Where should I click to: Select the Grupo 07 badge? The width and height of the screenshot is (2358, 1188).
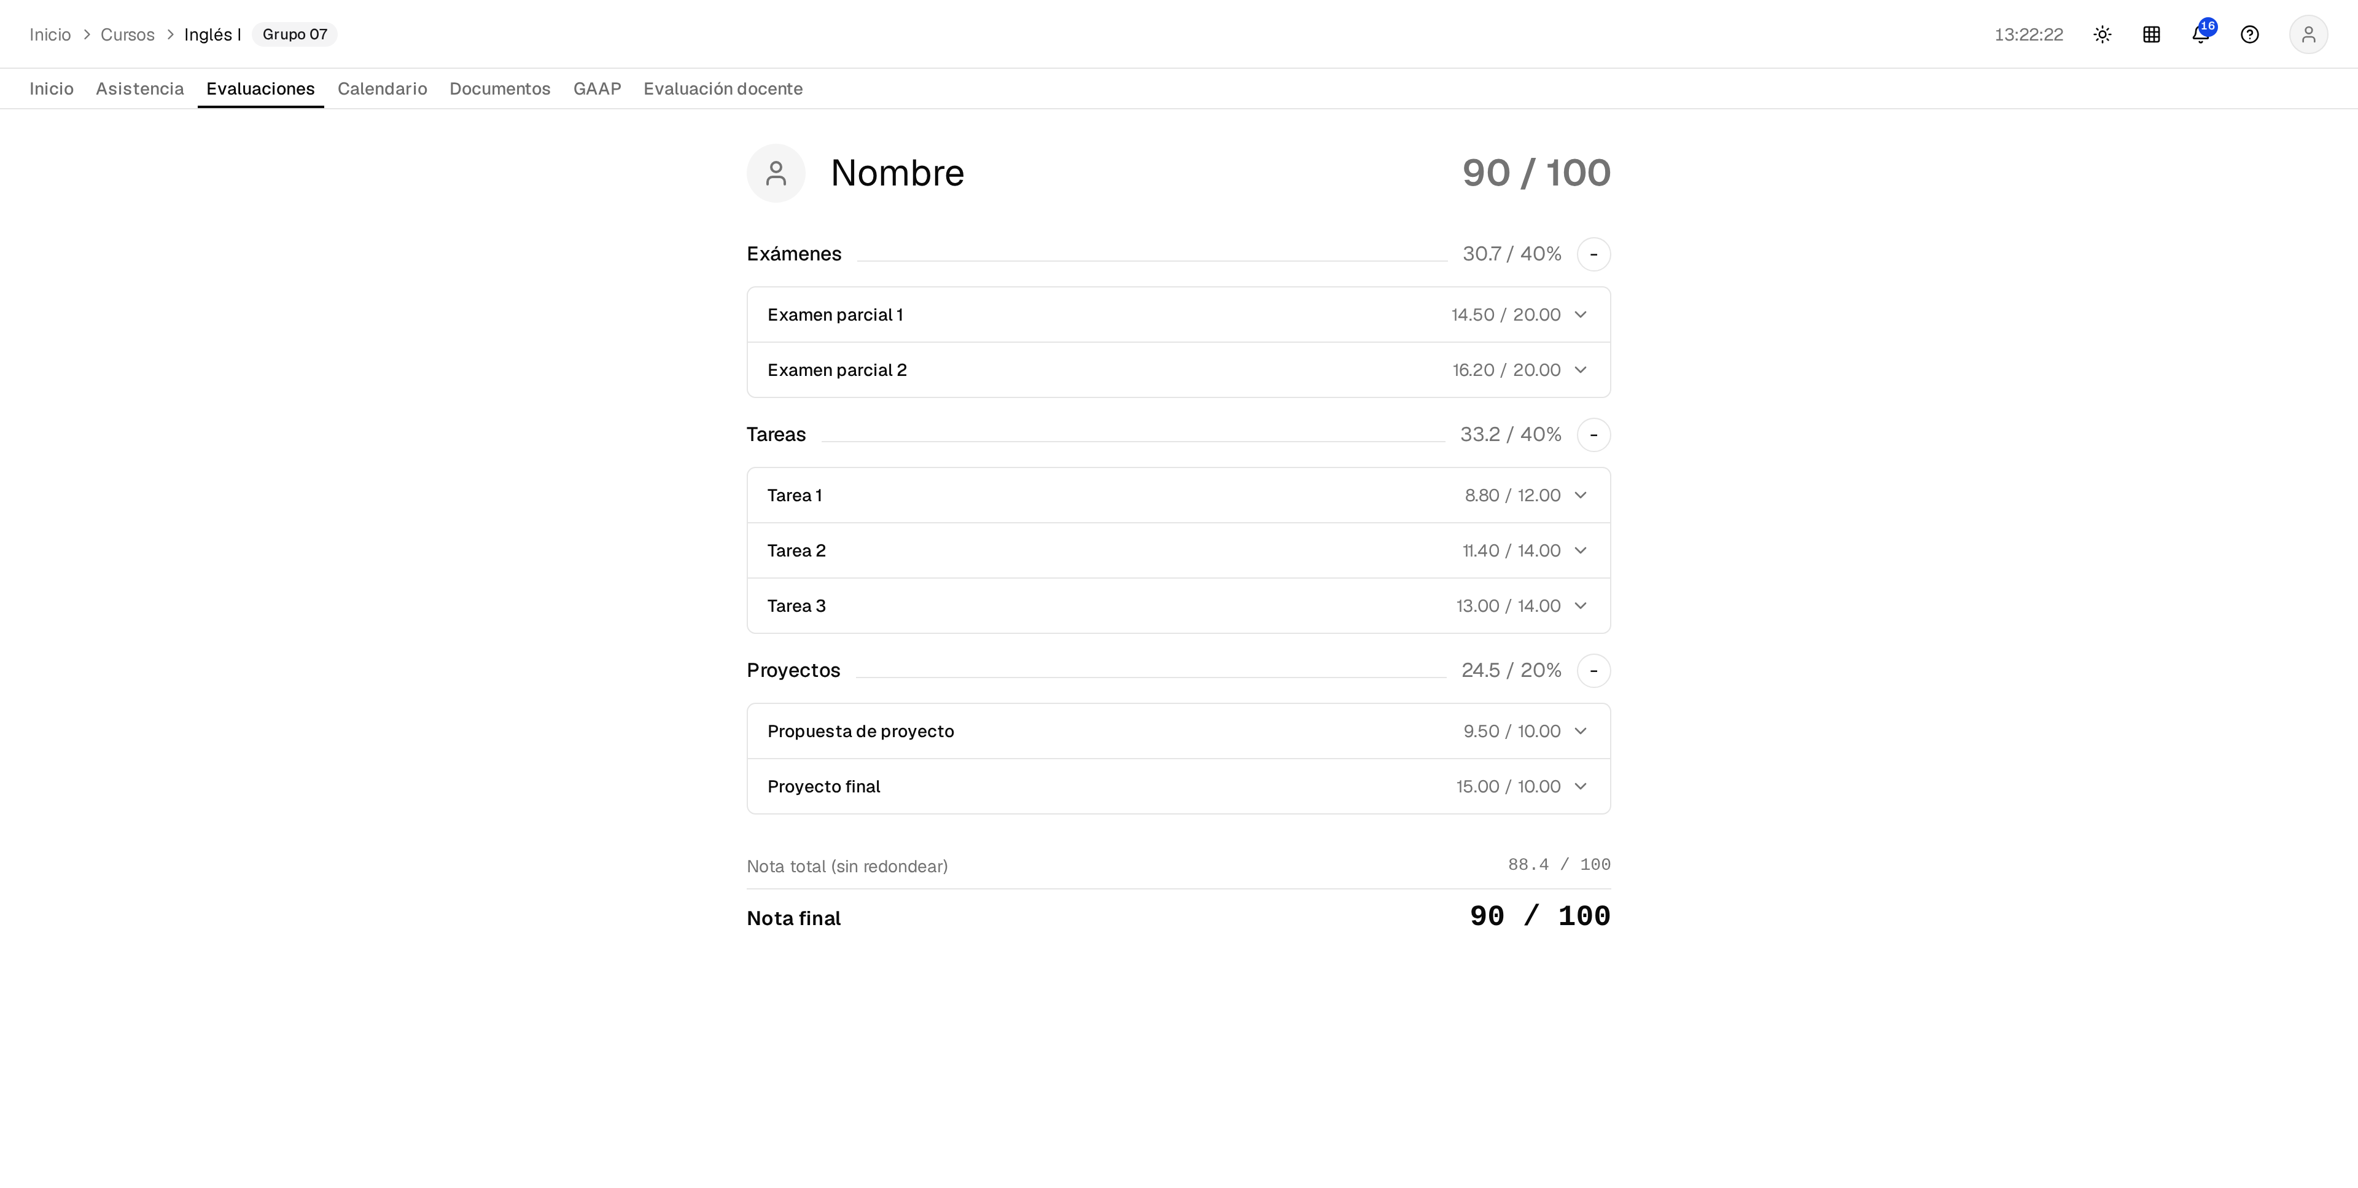[x=295, y=35]
